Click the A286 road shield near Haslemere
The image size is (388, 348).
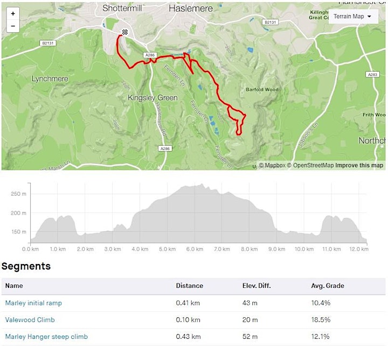point(150,55)
